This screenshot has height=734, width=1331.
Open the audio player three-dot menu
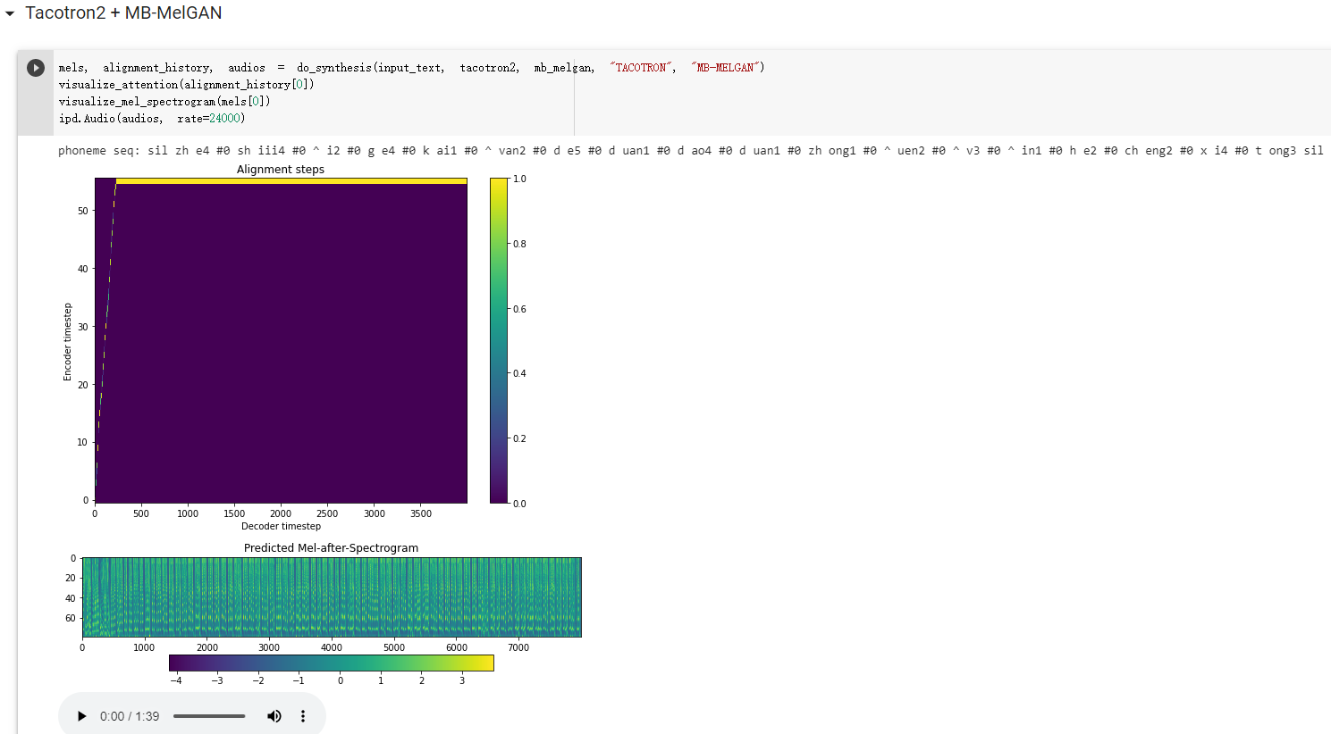[302, 715]
